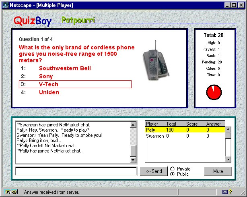This screenshot has height=197, width=247.
Task: Open the mail envelope icon in status bar
Action: (x=225, y=192)
